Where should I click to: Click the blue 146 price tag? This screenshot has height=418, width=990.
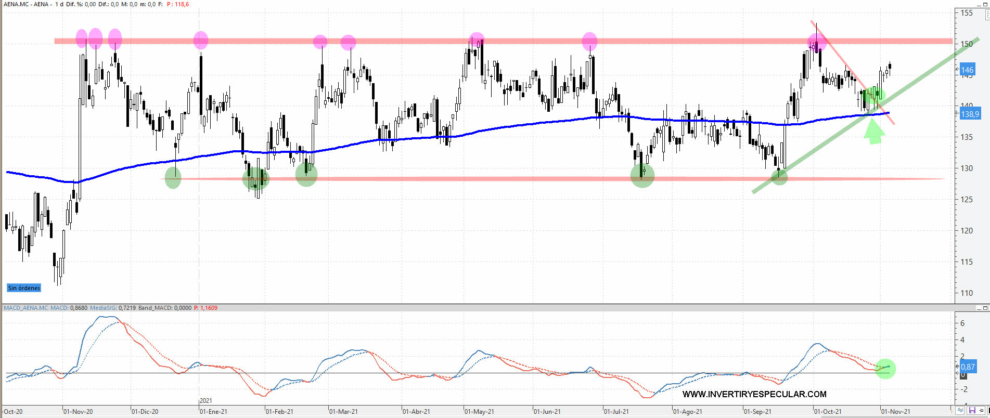pos(967,70)
